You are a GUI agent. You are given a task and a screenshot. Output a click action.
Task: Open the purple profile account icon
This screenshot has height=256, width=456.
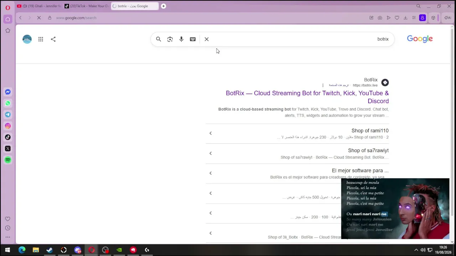[423, 18]
